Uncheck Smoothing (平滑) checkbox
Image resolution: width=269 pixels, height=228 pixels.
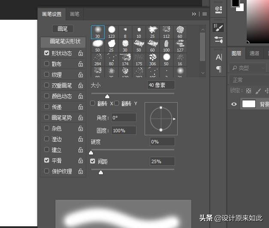46,160
